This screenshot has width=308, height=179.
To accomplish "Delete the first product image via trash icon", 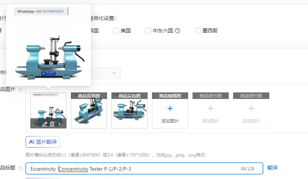I will (52, 124).
